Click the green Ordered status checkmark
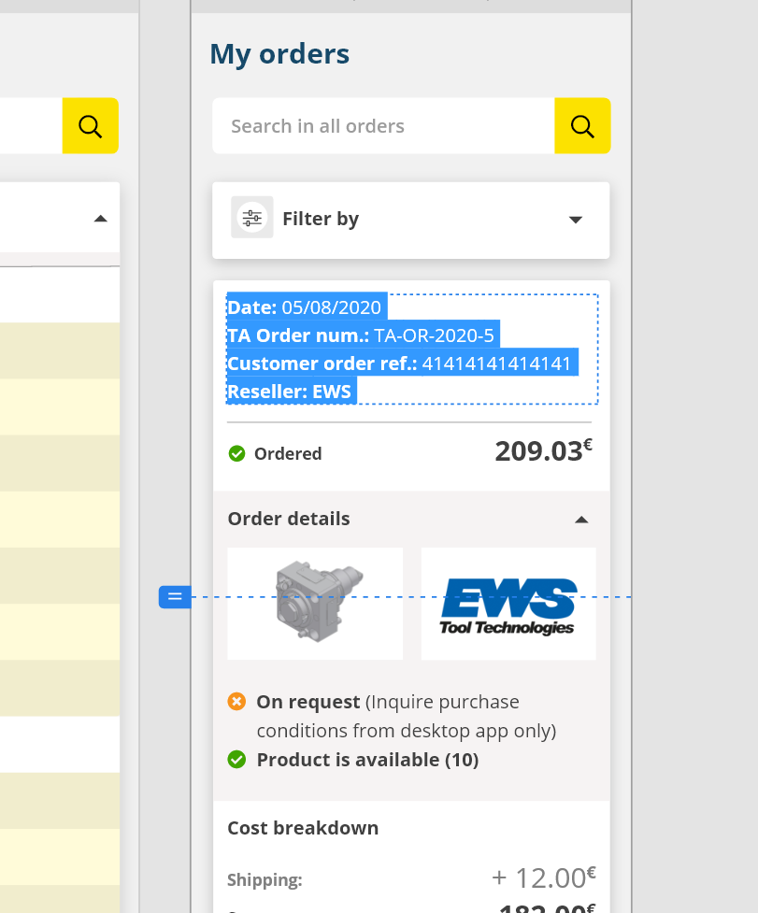The width and height of the screenshot is (758, 913). click(237, 454)
